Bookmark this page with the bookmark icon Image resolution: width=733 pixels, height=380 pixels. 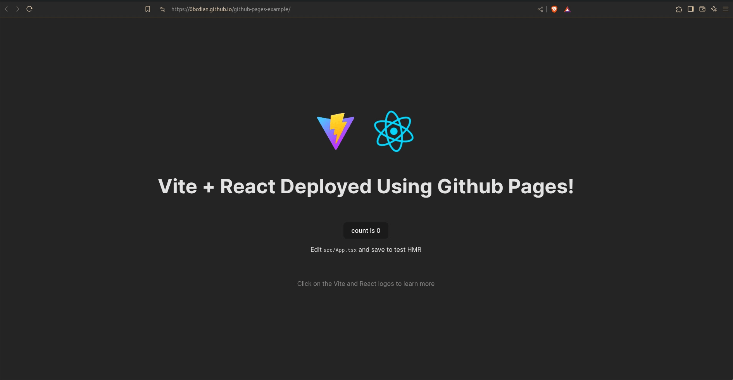(x=148, y=9)
